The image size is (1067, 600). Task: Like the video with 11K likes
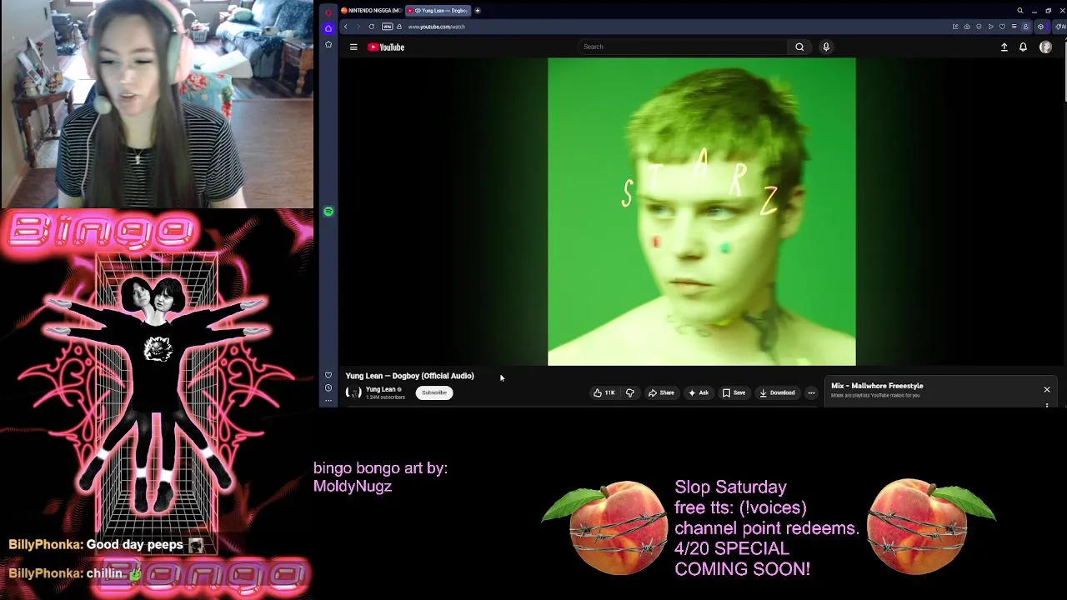pyautogui.click(x=604, y=392)
